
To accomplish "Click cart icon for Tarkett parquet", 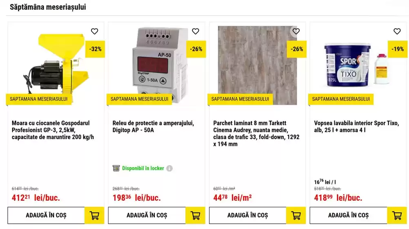I will (296, 216).
